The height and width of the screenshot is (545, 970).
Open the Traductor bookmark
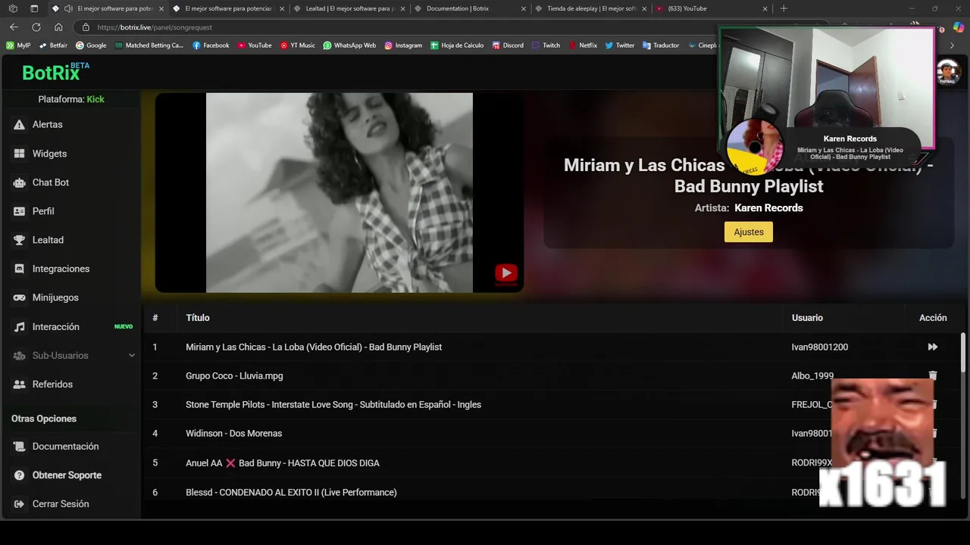(x=661, y=45)
